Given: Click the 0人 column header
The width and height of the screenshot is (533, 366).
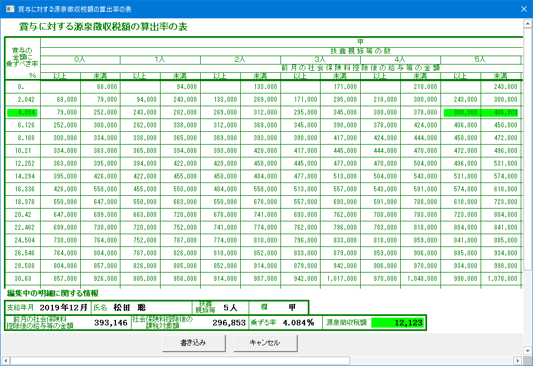Looking at the screenshot, I should pos(80,60).
